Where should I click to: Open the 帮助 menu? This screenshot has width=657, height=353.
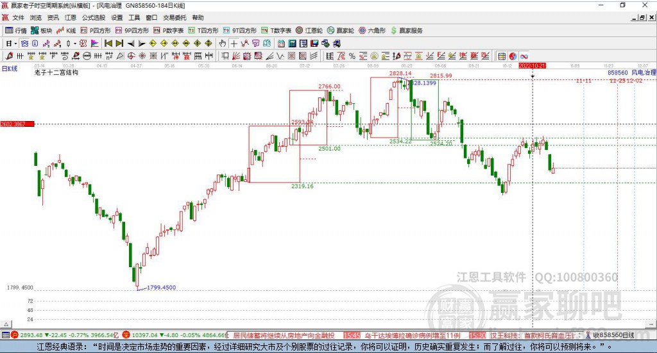[198, 17]
